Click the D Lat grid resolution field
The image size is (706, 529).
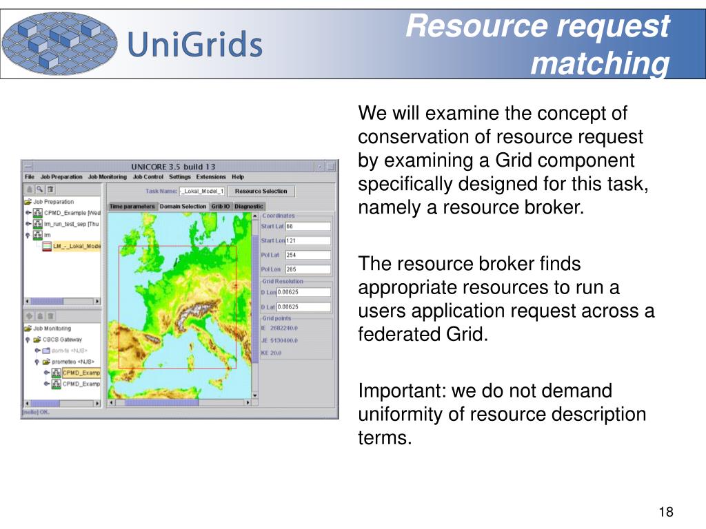[x=304, y=307]
